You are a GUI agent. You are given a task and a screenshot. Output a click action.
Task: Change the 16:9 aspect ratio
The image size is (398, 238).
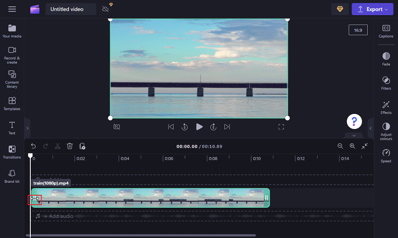pos(358,30)
